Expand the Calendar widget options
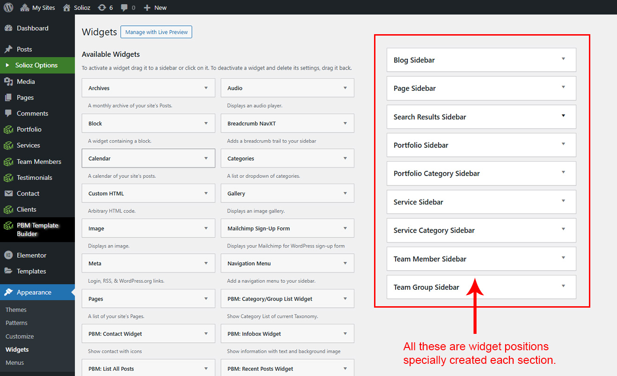 click(x=206, y=158)
